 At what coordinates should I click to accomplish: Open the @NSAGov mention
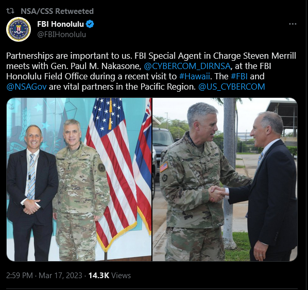click(26, 87)
